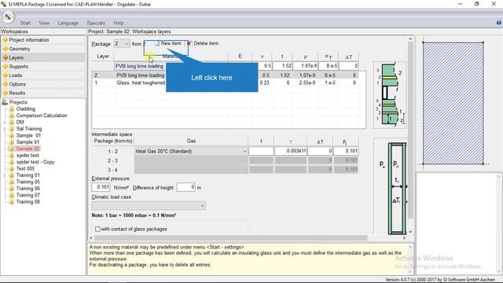This screenshot has height=283, width=503.
Task: Select the Test 005 project
Action: click(x=25, y=168)
